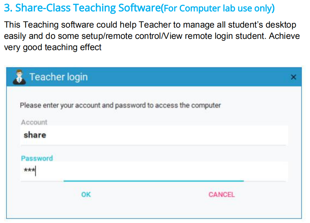Click the teal Password label
This screenshot has height=223, width=310.
(x=37, y=158)
